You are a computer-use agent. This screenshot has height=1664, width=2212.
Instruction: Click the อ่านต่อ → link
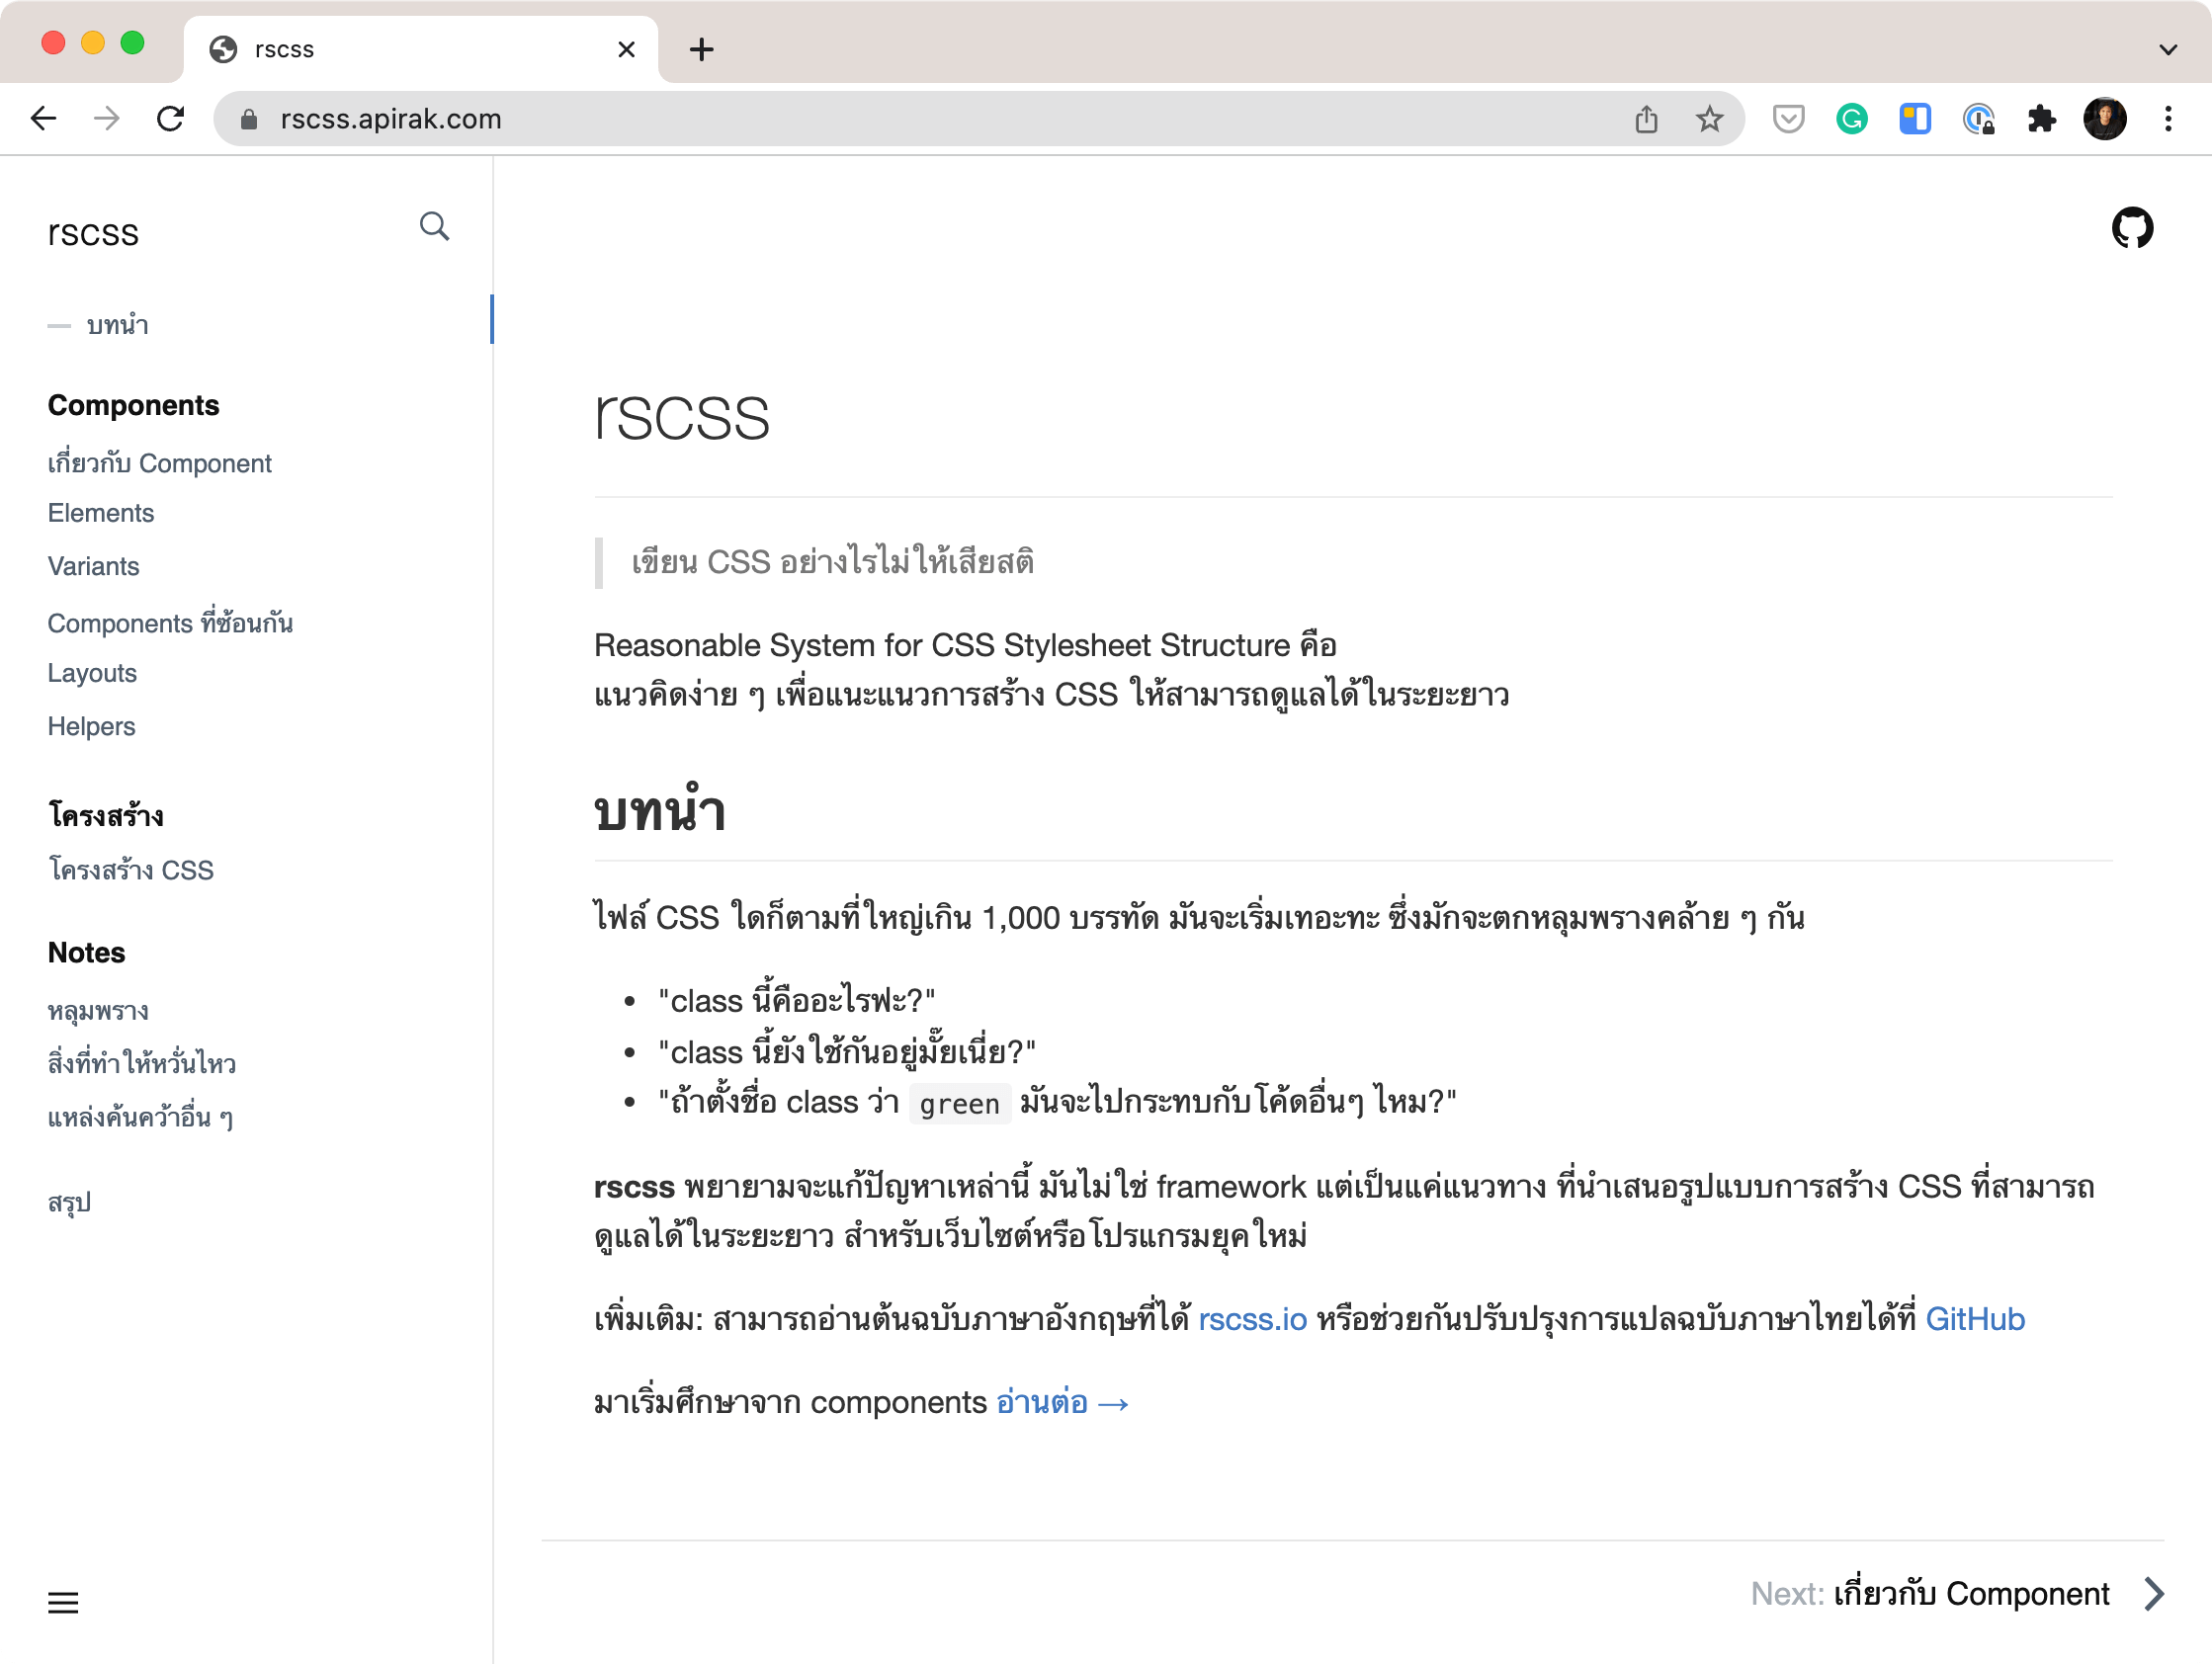(1062, 1402)
